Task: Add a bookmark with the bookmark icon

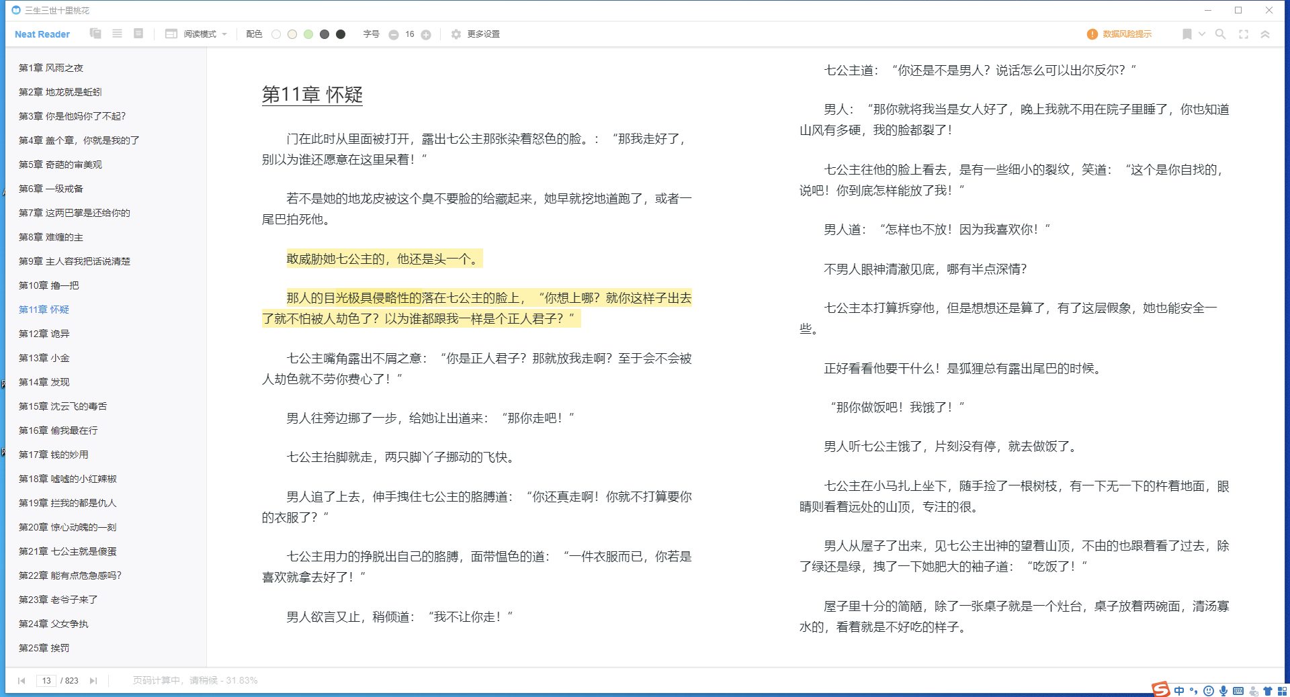Action: 1187,34
